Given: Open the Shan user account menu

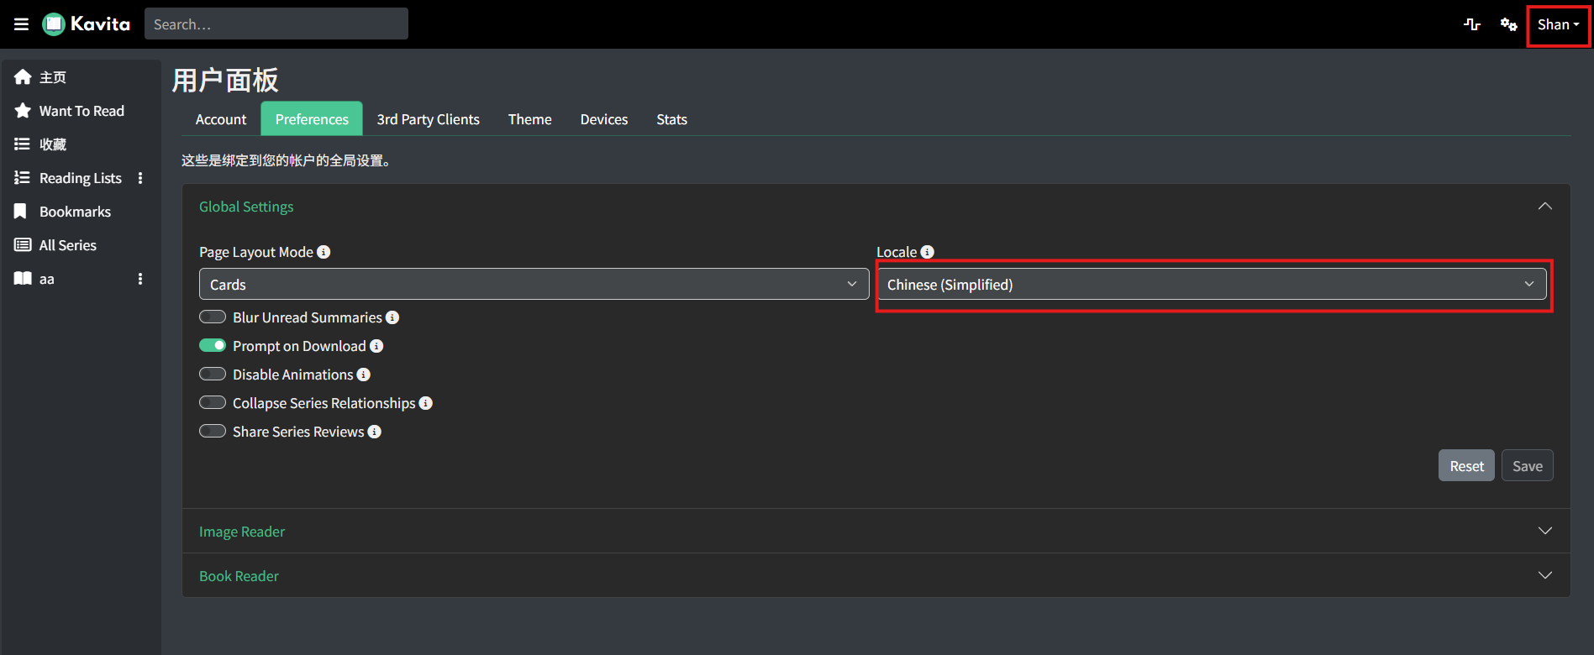Looking at the screenshot, I should (1558, 25).
